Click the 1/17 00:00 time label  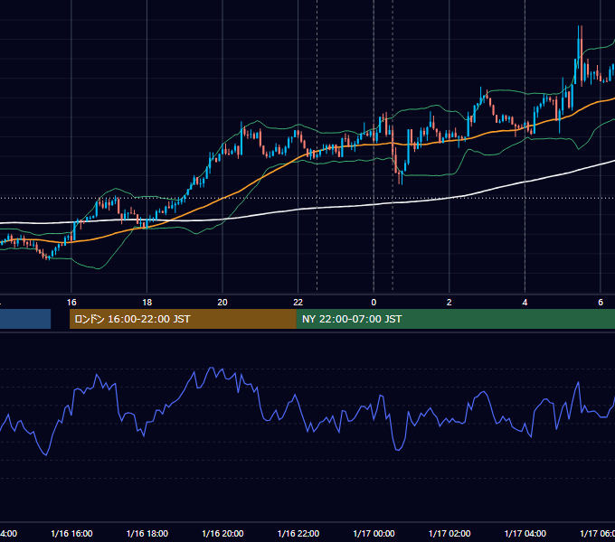[x=374, y=533]
